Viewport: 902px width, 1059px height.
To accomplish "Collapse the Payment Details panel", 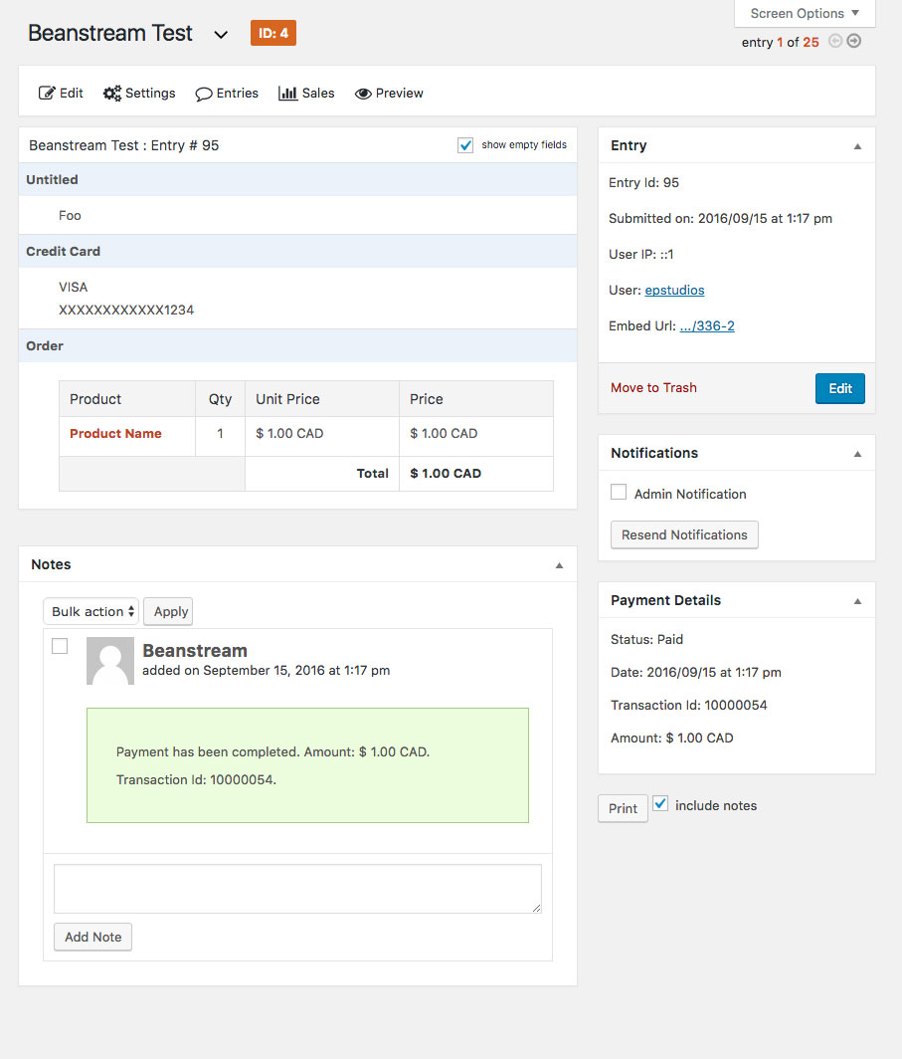I will tap(856, 601).
